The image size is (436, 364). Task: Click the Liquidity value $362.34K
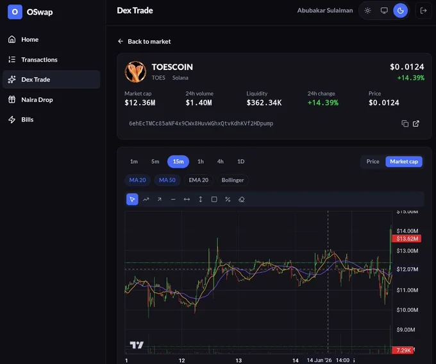tap(264, 103)
